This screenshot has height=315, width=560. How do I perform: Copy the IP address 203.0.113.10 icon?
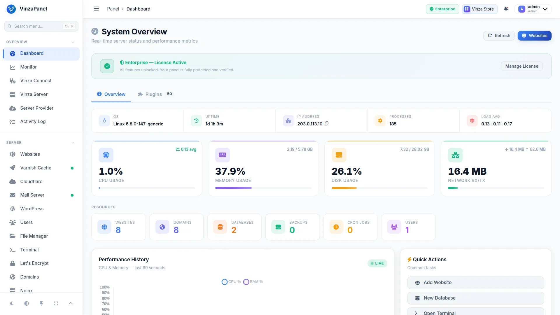[x=327, y=123]
